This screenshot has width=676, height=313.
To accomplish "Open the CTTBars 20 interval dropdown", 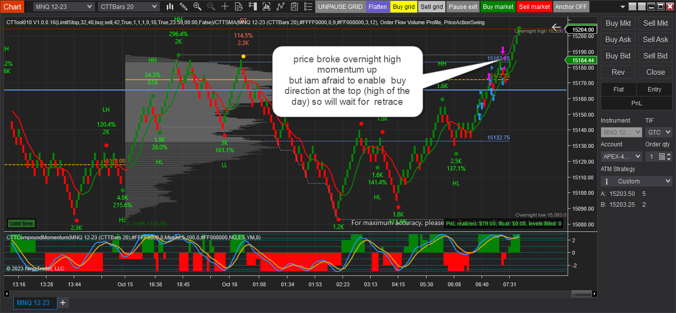I will coord(129,7).
